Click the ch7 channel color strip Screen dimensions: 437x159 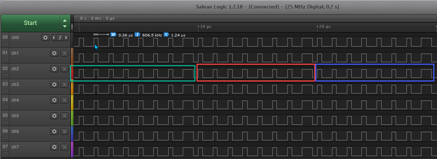(72, 149)
